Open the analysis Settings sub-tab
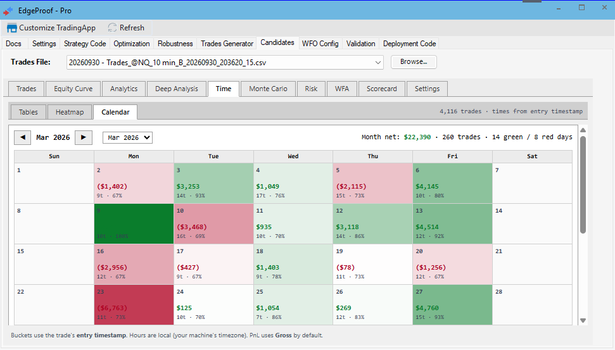Screen dimensions: 615x350 (427, 89)
